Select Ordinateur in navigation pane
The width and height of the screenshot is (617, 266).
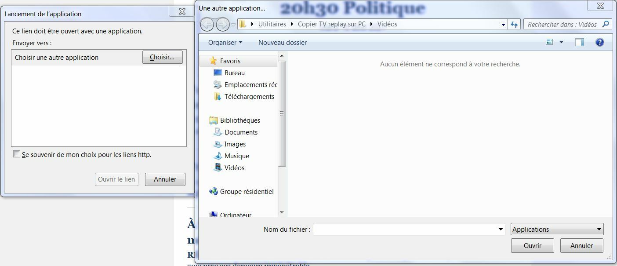(236, 215)
